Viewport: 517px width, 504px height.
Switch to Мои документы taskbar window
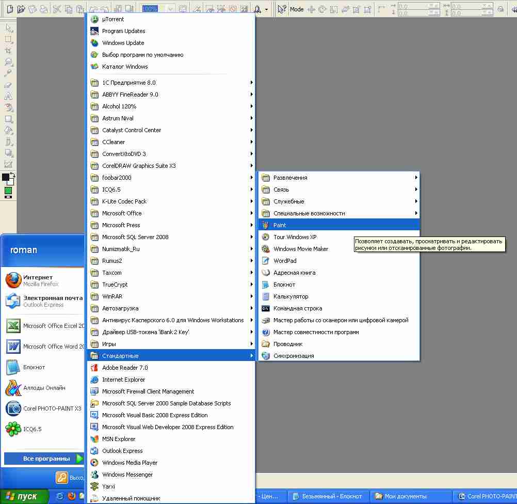click(411, 496)
